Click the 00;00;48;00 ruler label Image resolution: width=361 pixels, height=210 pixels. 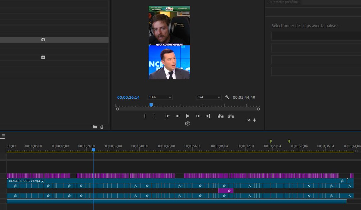(x=166, y=146)
